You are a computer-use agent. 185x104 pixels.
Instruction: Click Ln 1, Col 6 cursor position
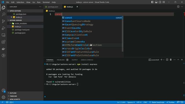click(121, 102)
